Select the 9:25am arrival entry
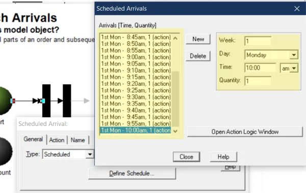306x193 pixels. [136, 90]
